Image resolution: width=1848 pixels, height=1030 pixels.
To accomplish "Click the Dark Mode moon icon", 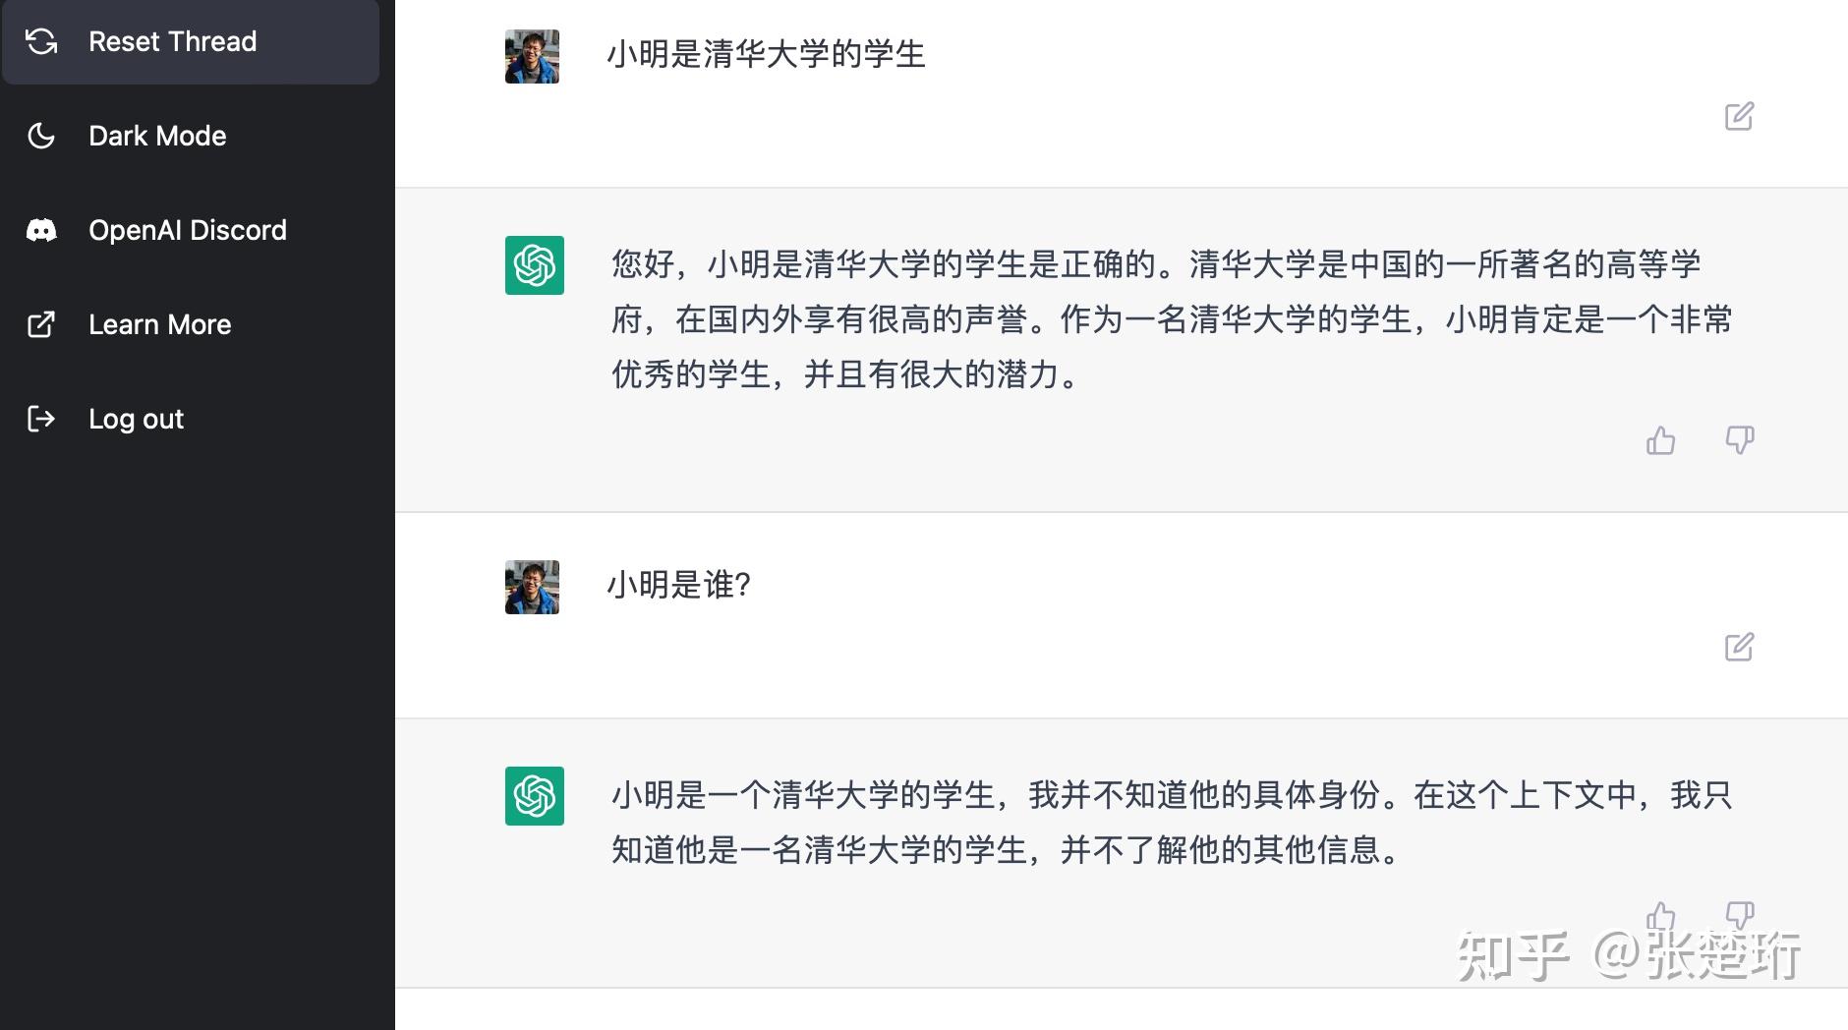I will click(41, 136).
